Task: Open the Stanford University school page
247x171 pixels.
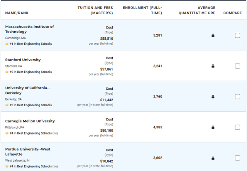Action: (x=23, y=60)
